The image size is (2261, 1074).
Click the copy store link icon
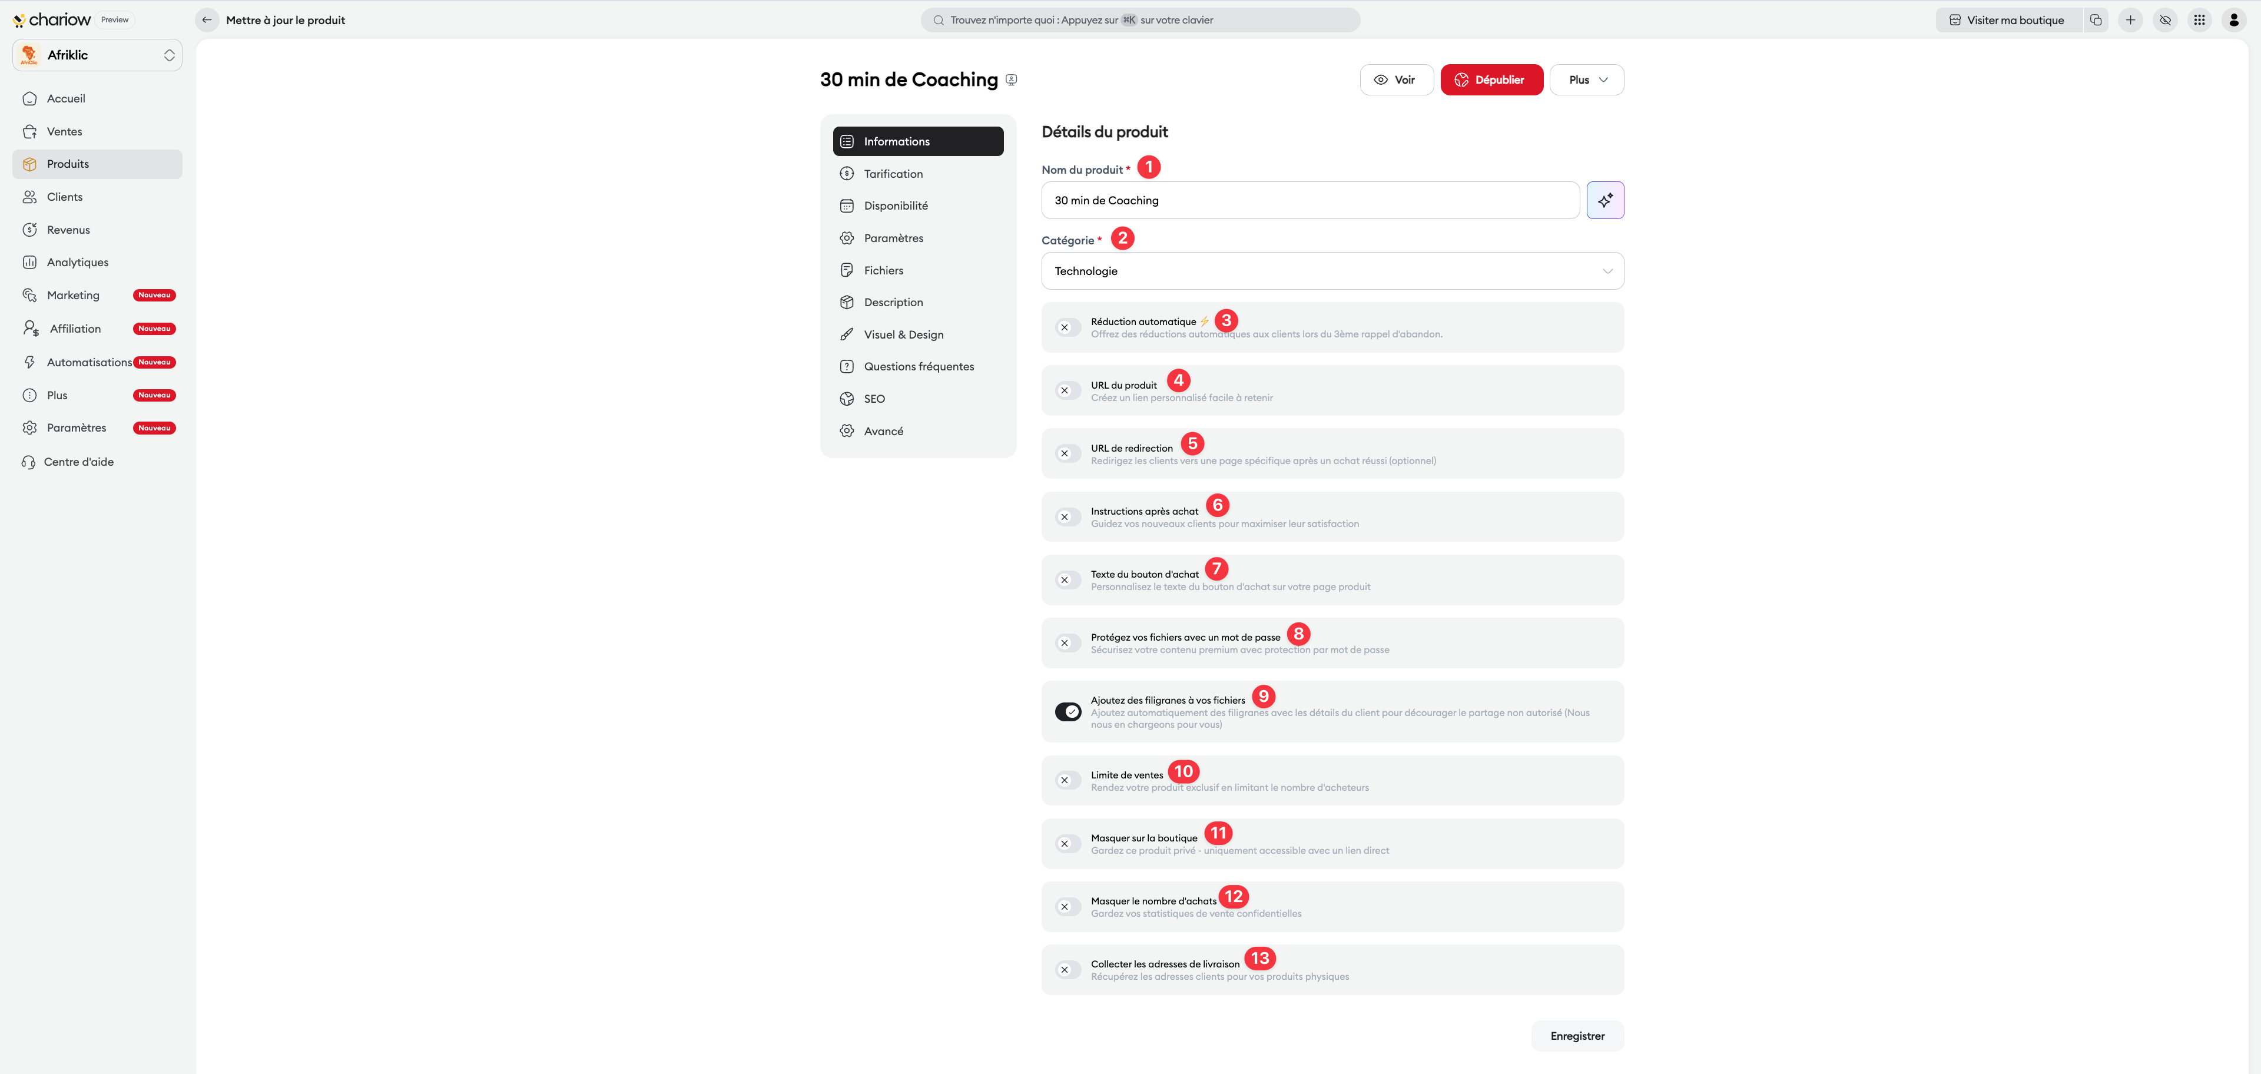(2095, 20)
